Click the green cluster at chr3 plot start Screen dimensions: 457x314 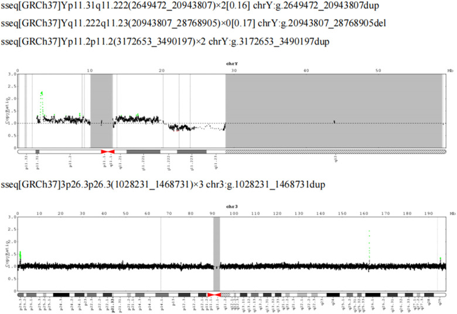20,255
